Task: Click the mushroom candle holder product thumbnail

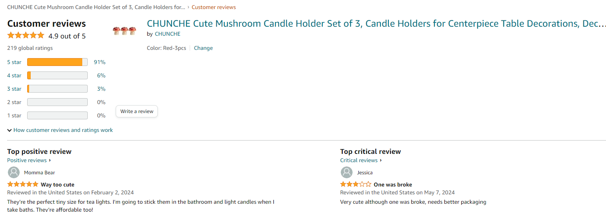Action: pyautogui.click(x=124, y=31)
